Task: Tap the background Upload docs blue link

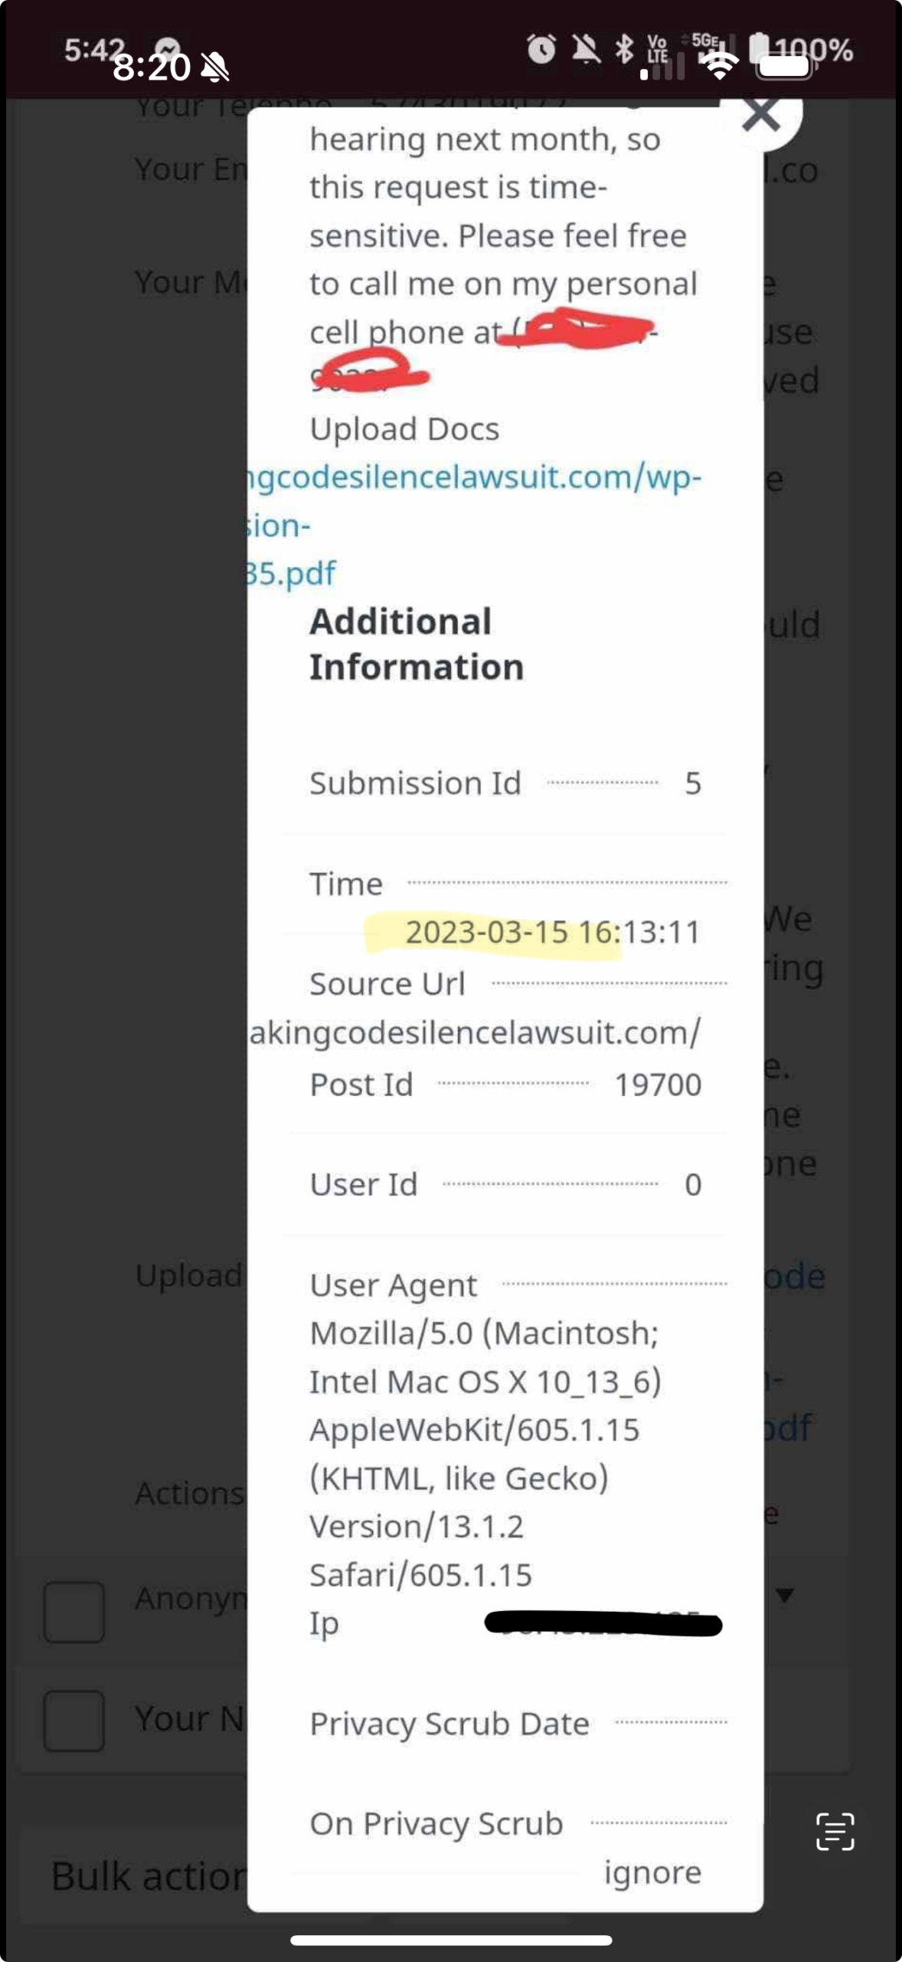Action: [793, 1276]
